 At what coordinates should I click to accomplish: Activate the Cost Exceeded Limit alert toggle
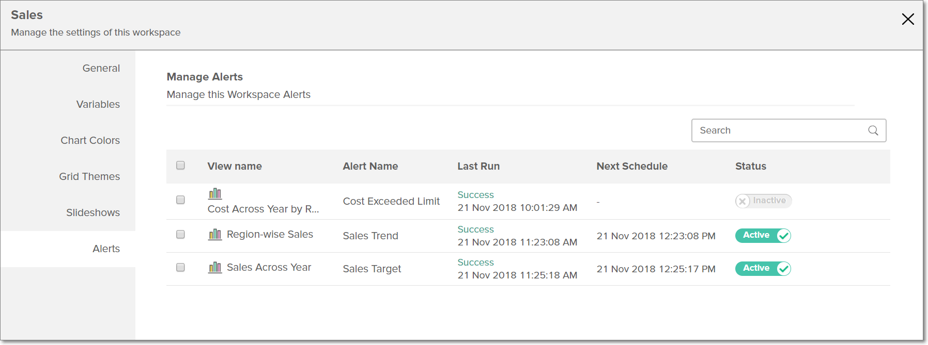763,201
